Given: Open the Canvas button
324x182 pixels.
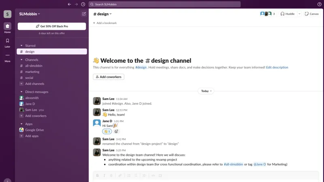Looking at the screenshot, I should [x=312, y=14].
